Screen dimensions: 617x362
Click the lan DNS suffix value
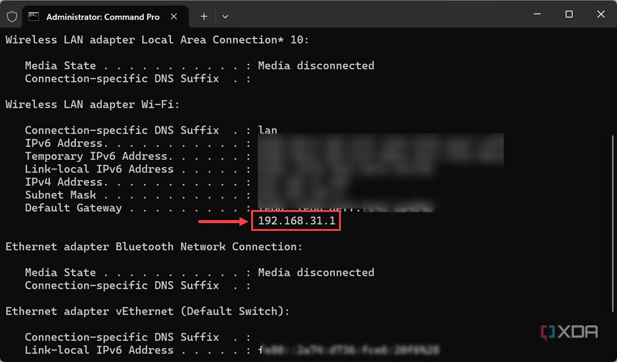pos(268,130)
